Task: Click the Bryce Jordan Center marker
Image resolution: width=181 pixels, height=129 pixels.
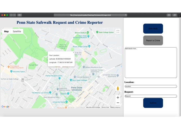Action: pyautogui.click(x=89, y=46)
